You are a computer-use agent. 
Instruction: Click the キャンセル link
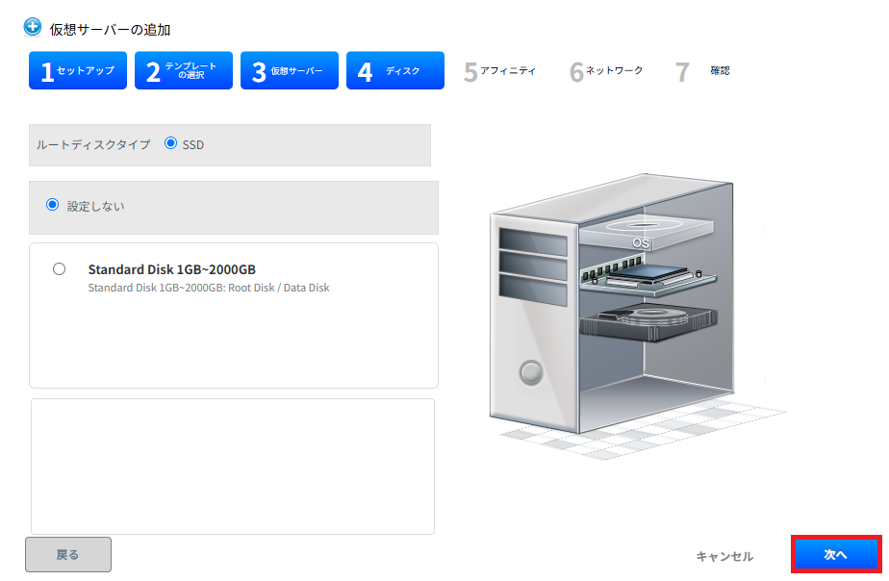click(724, 556)
